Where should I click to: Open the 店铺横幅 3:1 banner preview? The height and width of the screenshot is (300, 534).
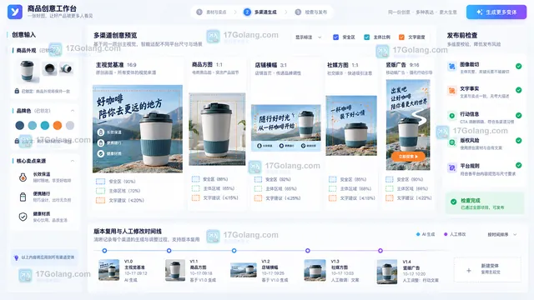[286, 127]
